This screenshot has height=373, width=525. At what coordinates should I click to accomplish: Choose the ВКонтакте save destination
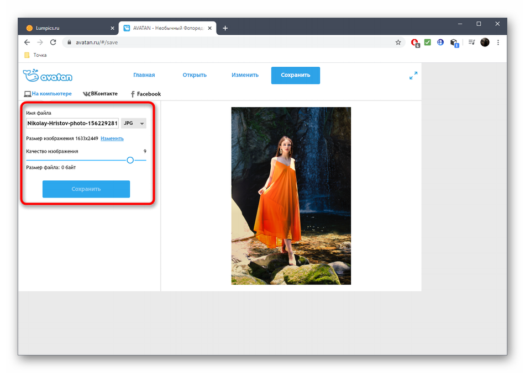tap(100, 94)
